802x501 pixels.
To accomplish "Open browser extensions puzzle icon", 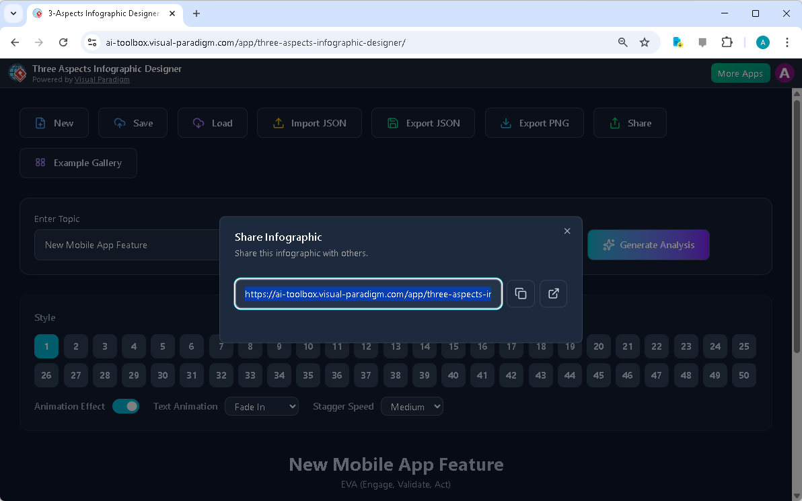I will click(727, 42).
